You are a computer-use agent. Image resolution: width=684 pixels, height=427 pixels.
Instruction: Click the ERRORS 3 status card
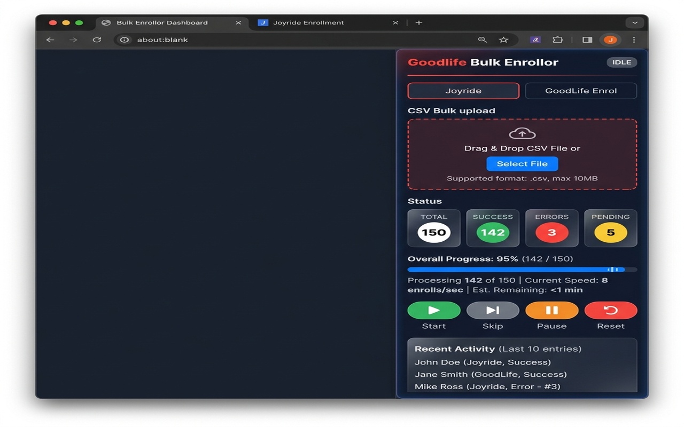click(x=551, y=228)
